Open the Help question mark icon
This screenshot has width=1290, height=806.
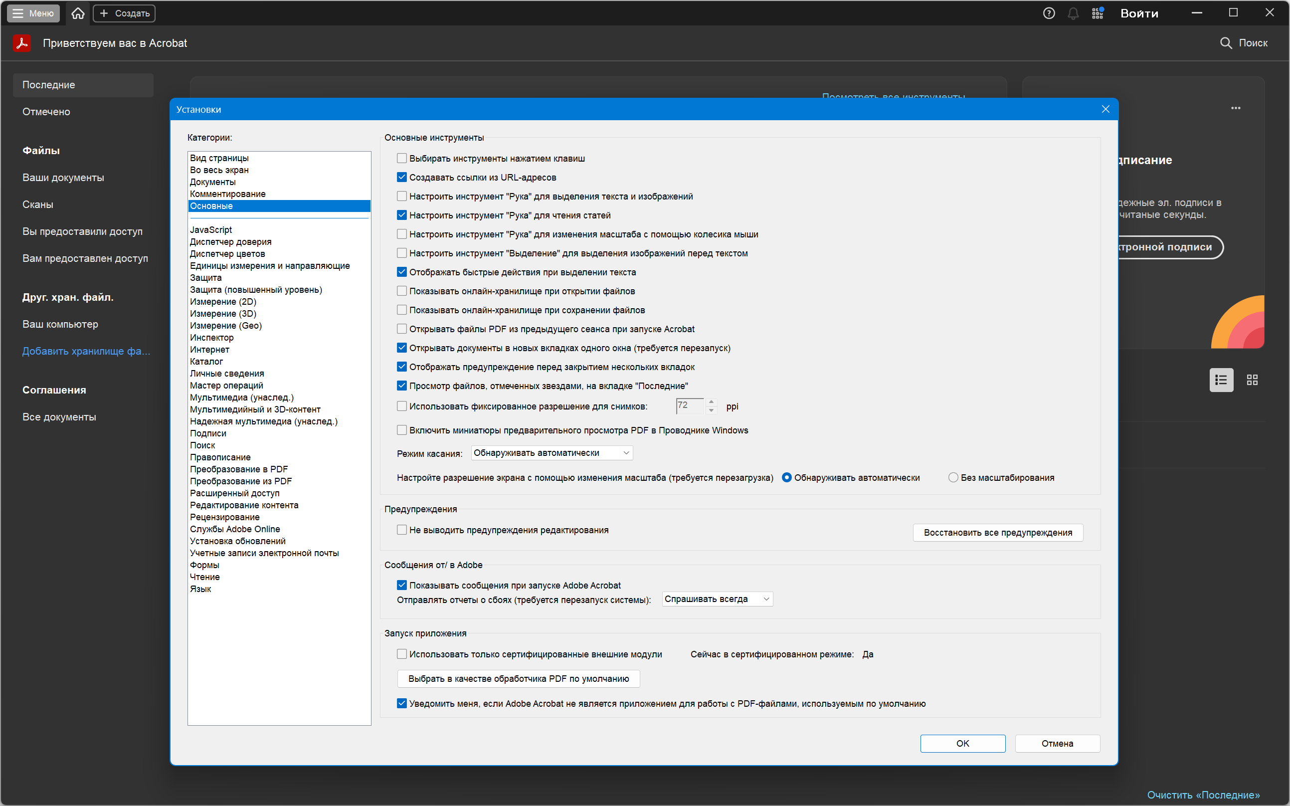pyautogui.click(x=1049, y=13)
